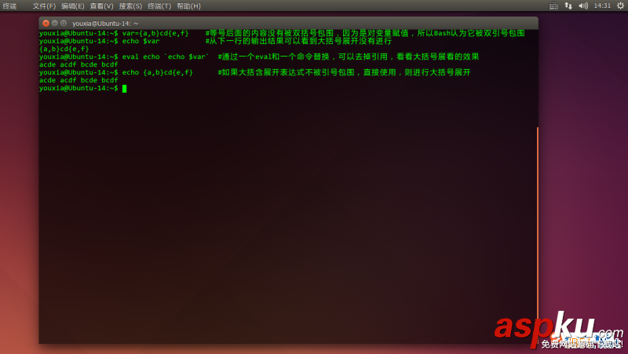Open the 帮助(H) menu
The height and width of the screenshot is (354, 628).
click(x=188, y=6)
